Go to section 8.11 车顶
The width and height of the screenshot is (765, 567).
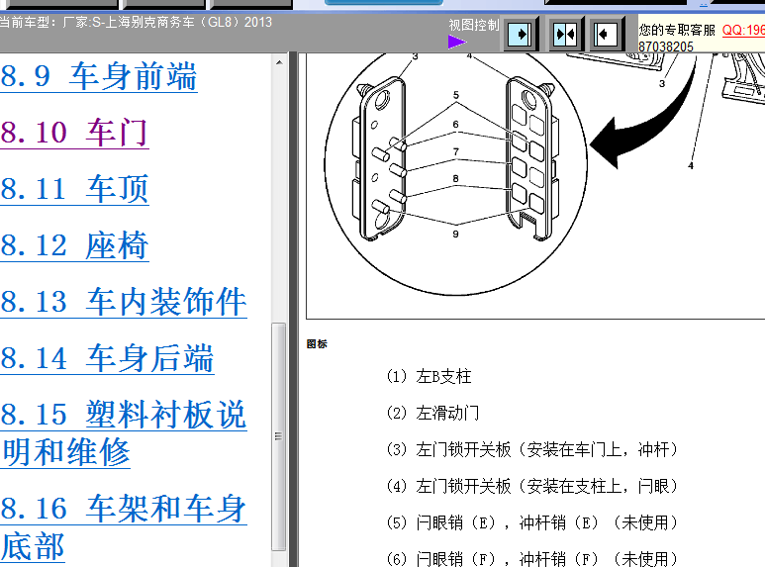pos(74,189)
